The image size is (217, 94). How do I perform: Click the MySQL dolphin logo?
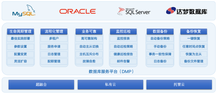point(24,10)
